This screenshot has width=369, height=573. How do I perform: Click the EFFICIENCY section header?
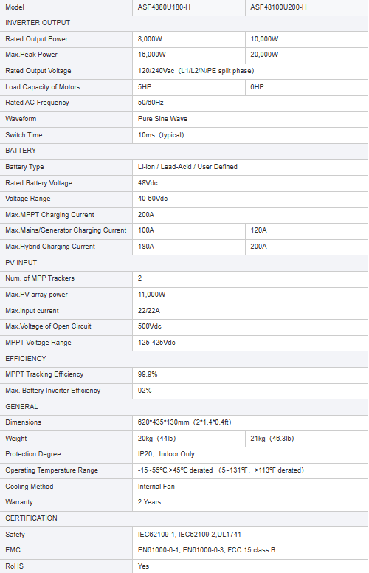tap(184, 359)
